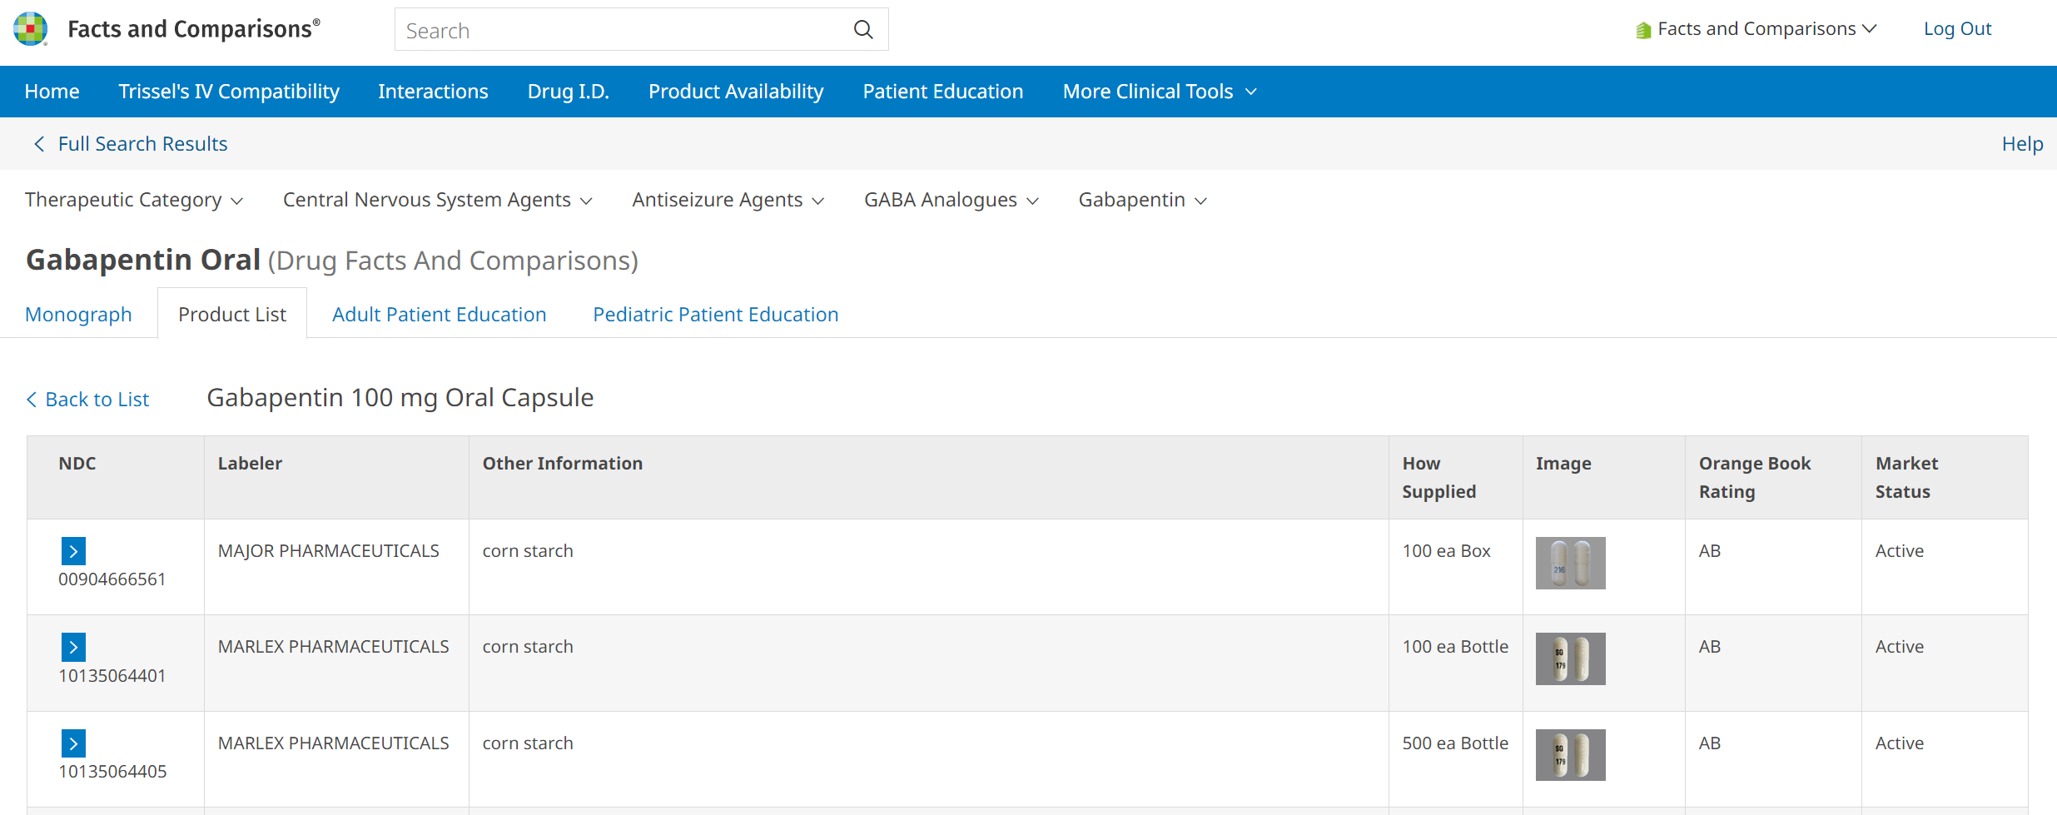The image size is (2057, 815).
Task: Expand the row for NDC 10135064401
Action: point(73,647)
